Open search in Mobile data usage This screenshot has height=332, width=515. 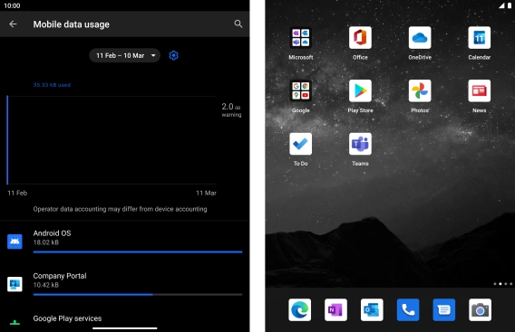click(238, 24)
